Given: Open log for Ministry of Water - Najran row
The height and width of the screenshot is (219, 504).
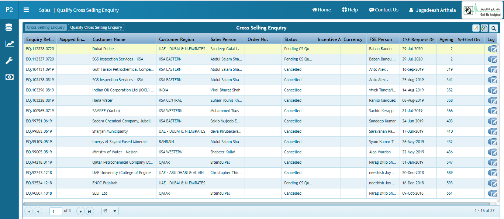Looking at the screenshot, I should coord(493,152).
